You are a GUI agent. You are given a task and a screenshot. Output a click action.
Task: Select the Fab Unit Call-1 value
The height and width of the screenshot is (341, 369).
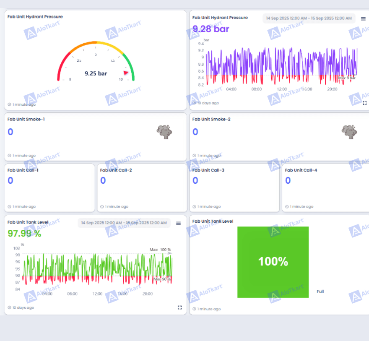tap(10, 180)
